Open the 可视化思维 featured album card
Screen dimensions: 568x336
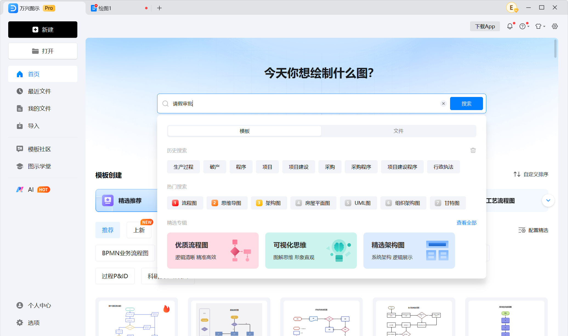311,251
